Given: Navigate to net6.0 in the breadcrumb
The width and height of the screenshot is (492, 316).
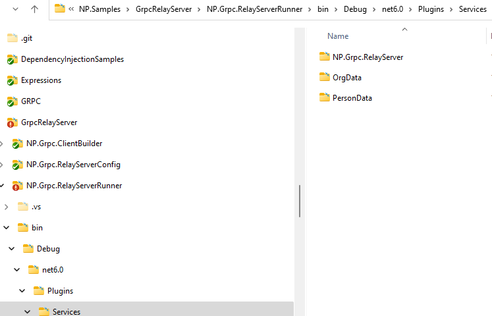Looking at the screenshot, I should (393, 9).
